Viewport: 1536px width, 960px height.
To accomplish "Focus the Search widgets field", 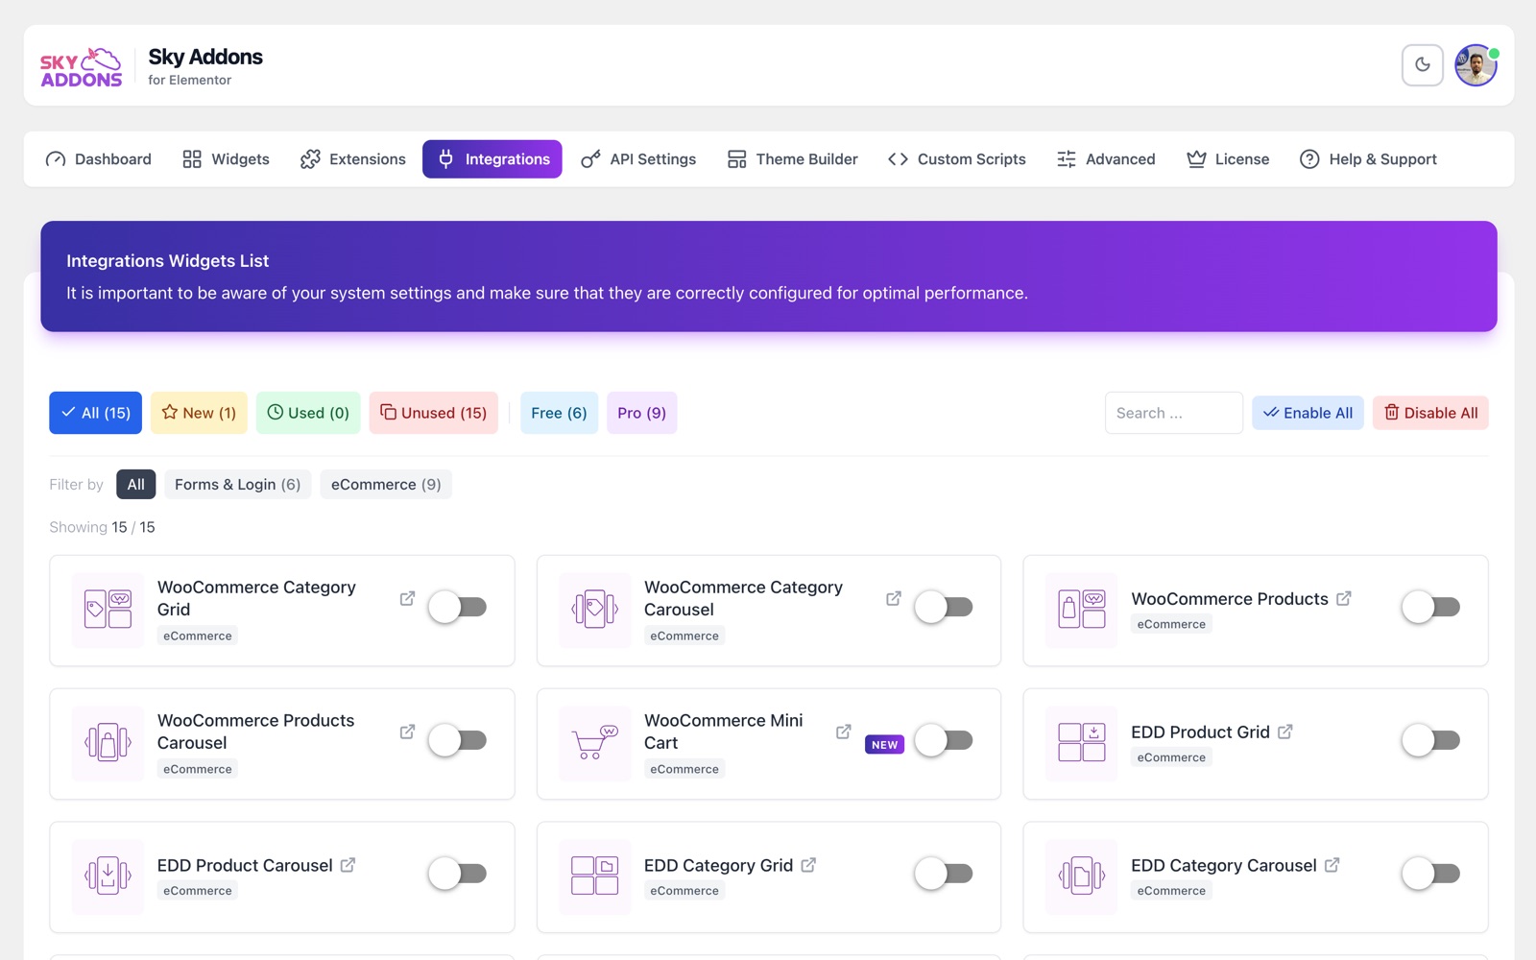I will coord(1174,413).
